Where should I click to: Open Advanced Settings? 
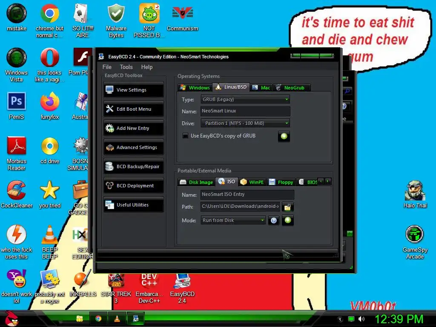tap(134, 147)
